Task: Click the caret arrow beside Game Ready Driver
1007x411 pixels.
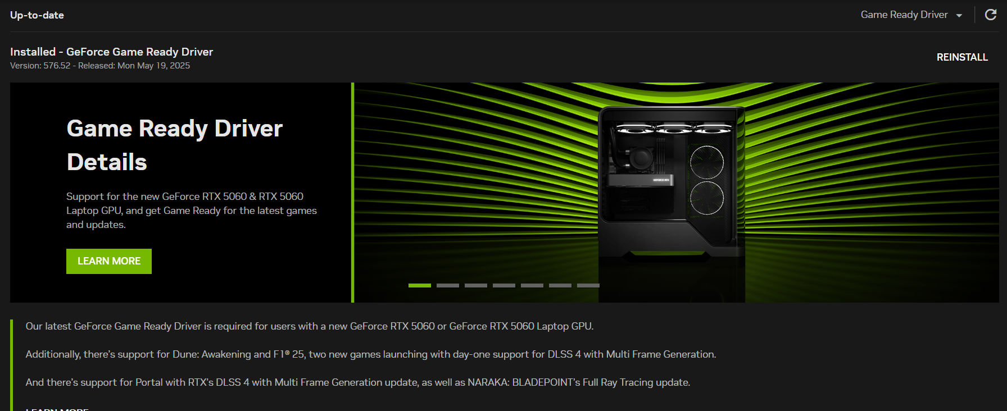Action: coord(959,16)
